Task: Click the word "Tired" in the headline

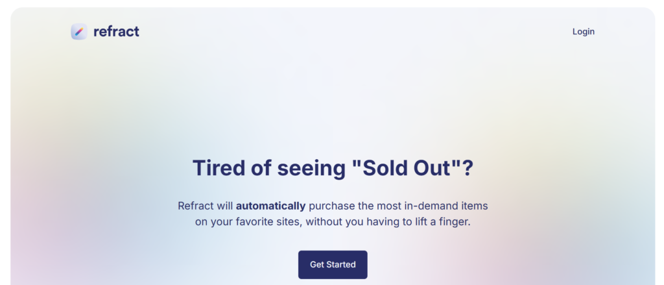Action: click(219, 168)
